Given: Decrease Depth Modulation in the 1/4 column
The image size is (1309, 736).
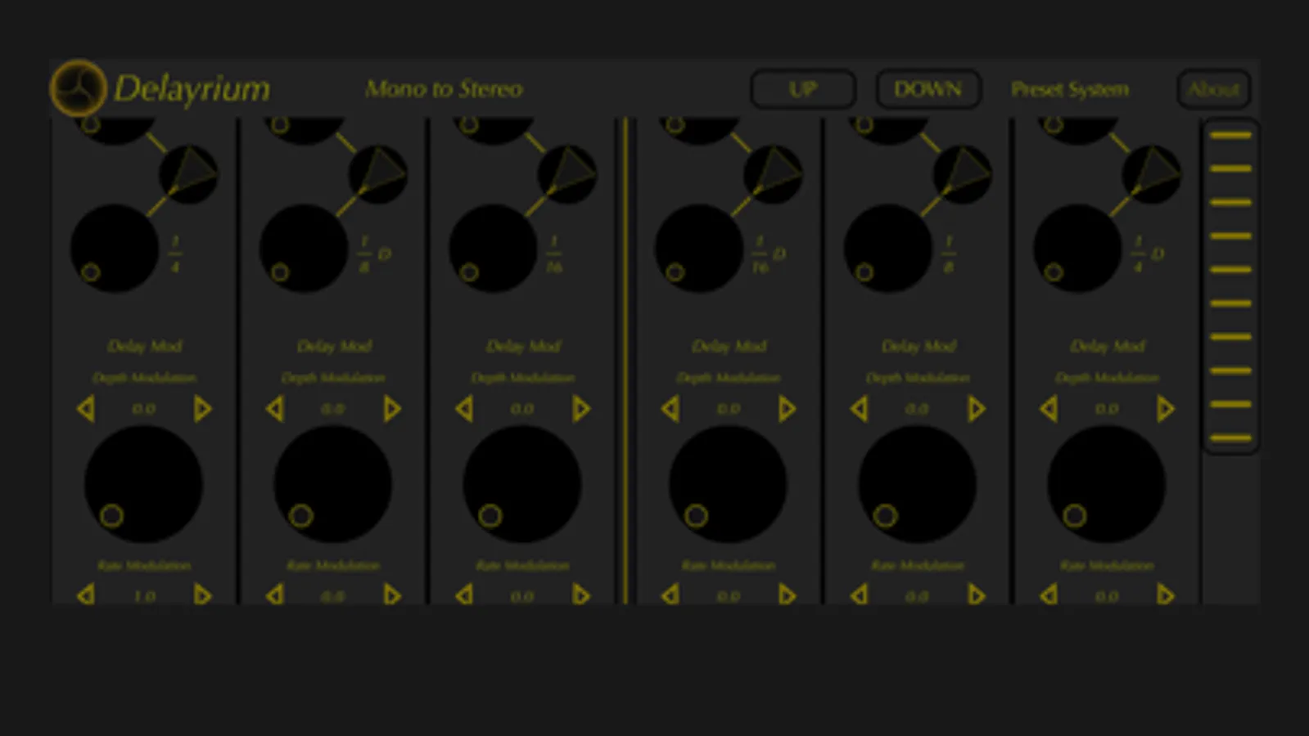Looking at the screenshot, I should tap(86, 409).
